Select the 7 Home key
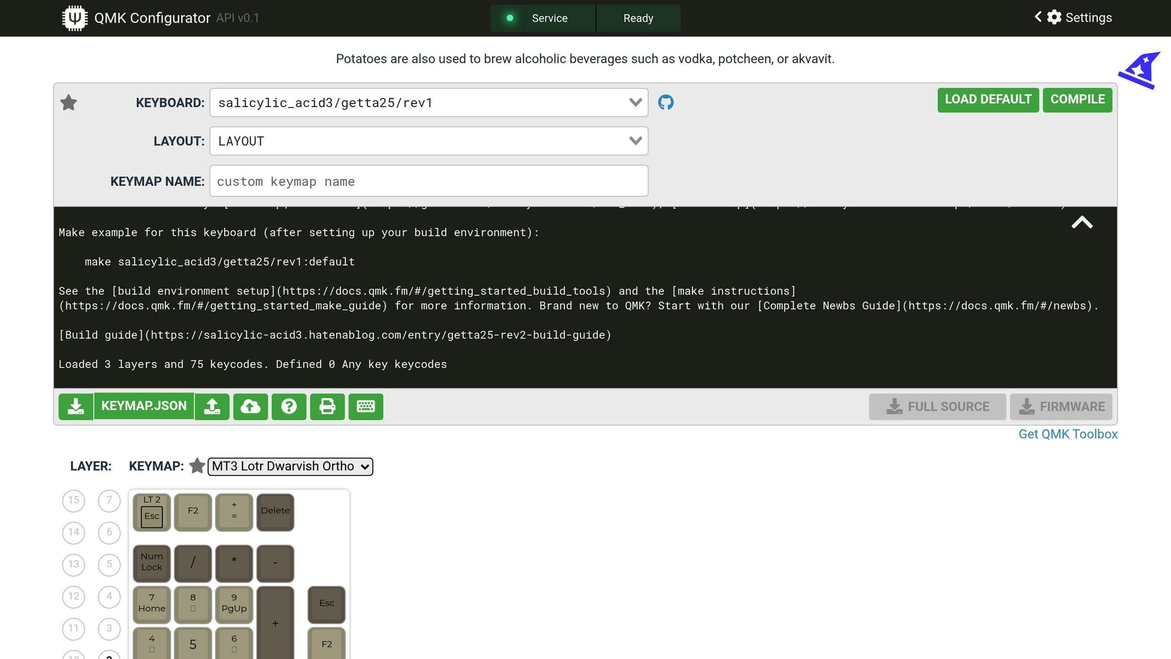The height and width of the screenshot is (659, 1171). tap(152, 605)
